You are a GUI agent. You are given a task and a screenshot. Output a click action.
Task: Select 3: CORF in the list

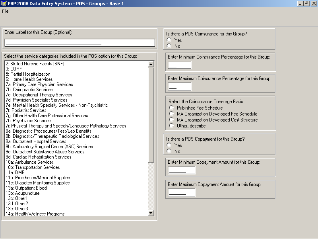76,69
